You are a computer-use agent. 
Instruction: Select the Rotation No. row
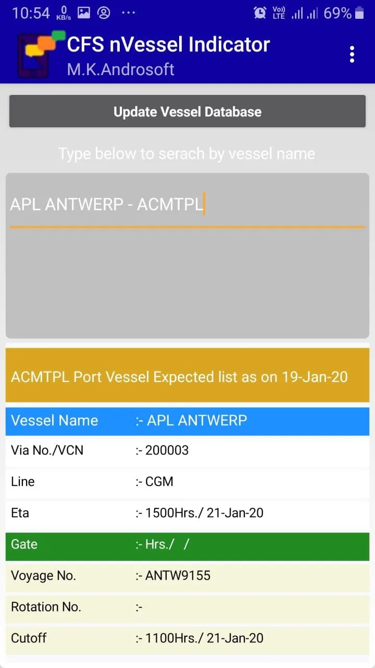(187, 607)
